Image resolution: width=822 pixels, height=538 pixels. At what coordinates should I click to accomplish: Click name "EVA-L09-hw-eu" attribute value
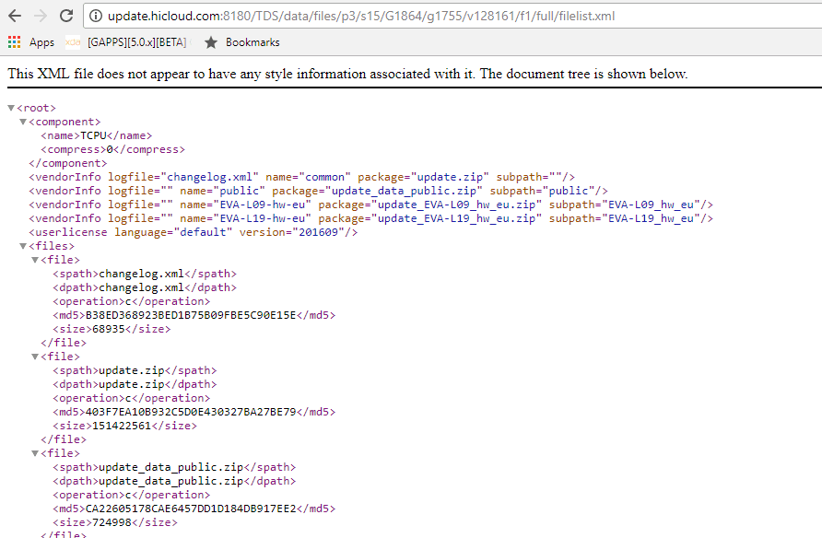(262, 205)
